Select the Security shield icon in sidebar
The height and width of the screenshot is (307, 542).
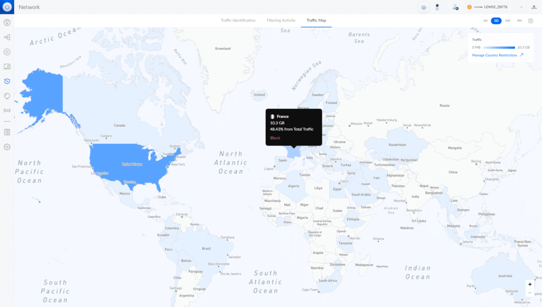coord(7,81)
